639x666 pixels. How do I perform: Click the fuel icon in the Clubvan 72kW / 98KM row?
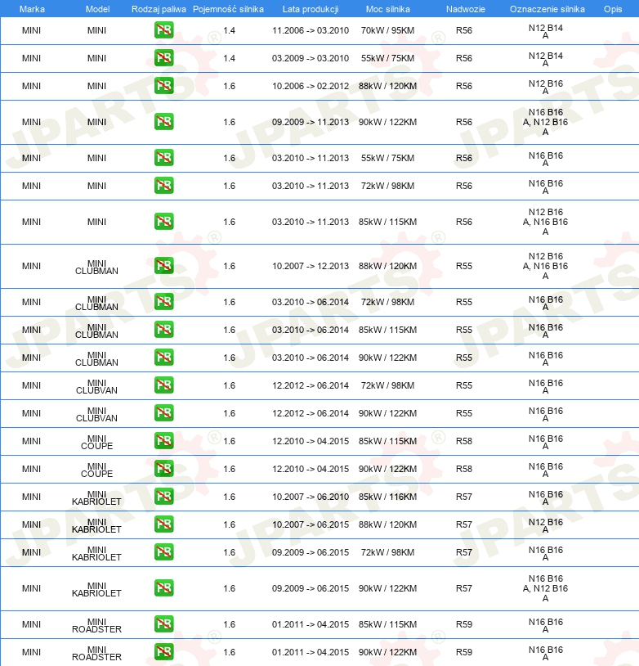click(163, 385)
